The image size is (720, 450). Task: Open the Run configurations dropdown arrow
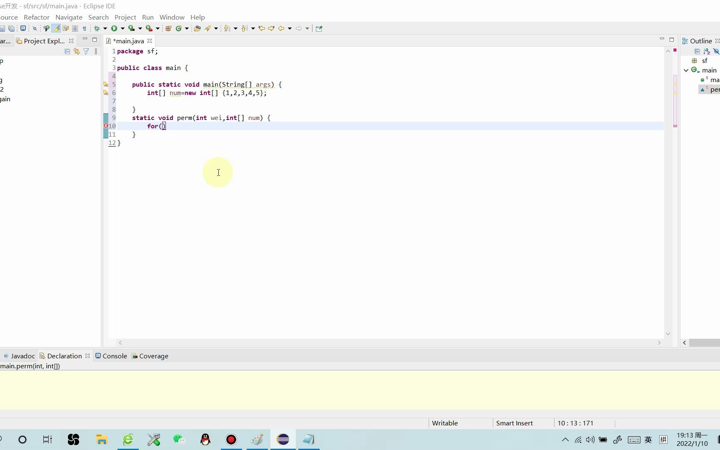tap(122, 28)
